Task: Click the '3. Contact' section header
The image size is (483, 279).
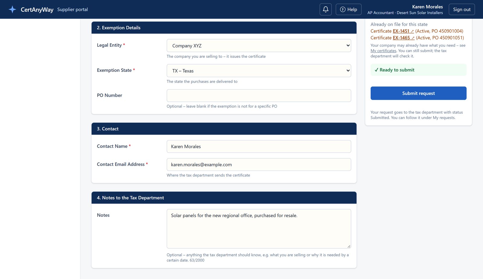Action: 224,129
